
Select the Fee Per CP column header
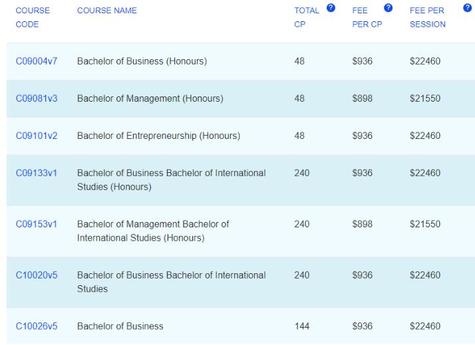(367, 17)
